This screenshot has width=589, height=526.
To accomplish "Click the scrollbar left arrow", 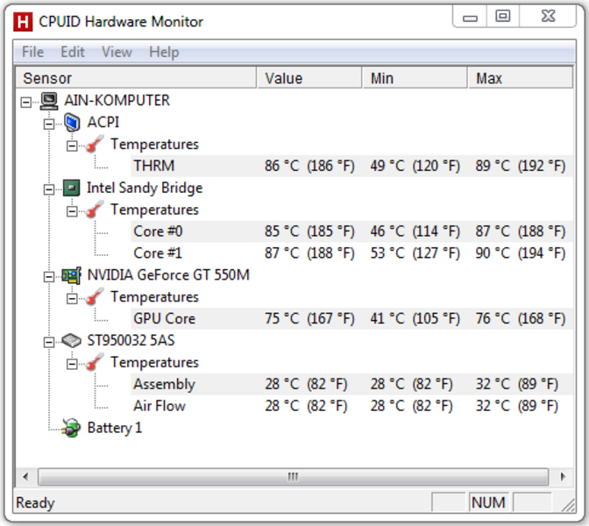I will coord(25,477).
